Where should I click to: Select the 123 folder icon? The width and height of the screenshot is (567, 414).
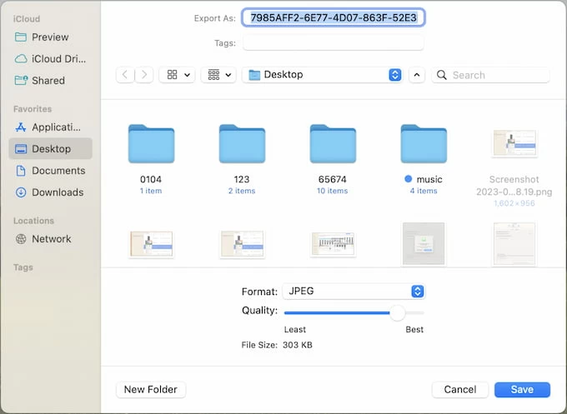click(242, 144)
